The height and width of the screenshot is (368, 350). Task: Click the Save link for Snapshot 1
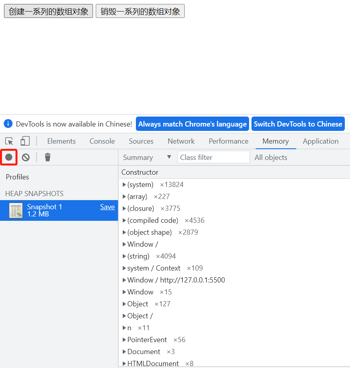[x=107, y=207]
